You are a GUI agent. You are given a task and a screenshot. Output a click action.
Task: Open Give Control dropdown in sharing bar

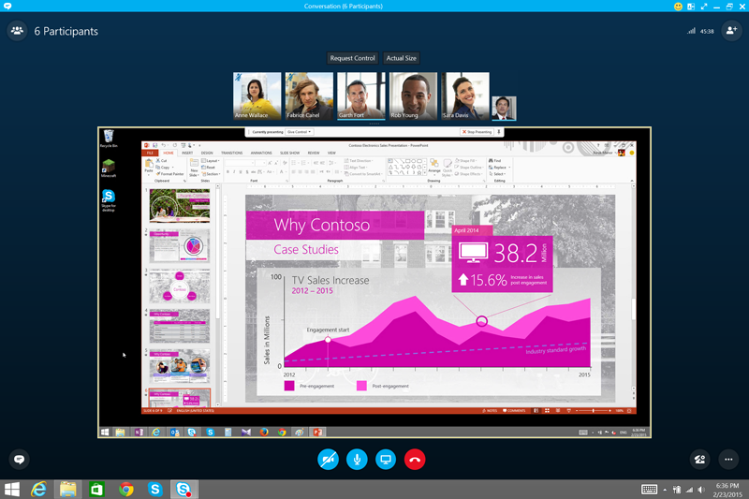(x=300, y=132)
